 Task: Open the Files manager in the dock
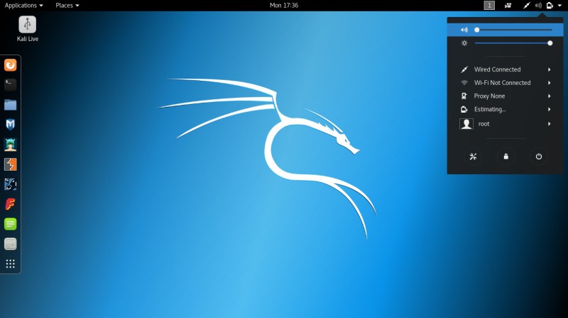click(x=10, y=105)
